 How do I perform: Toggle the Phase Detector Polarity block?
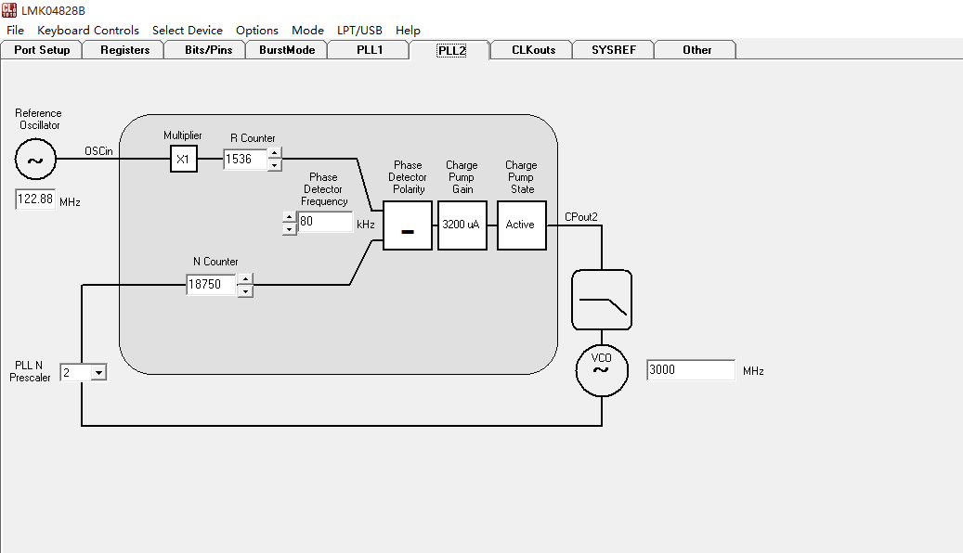coord(407,225)
